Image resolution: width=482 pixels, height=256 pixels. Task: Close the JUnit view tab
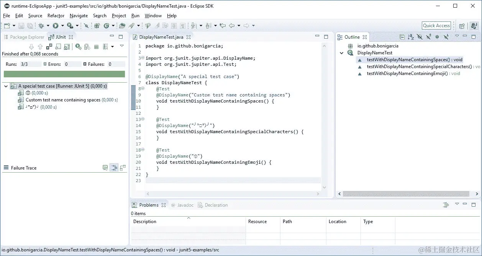pyautogui.click(x=71, y=37)
